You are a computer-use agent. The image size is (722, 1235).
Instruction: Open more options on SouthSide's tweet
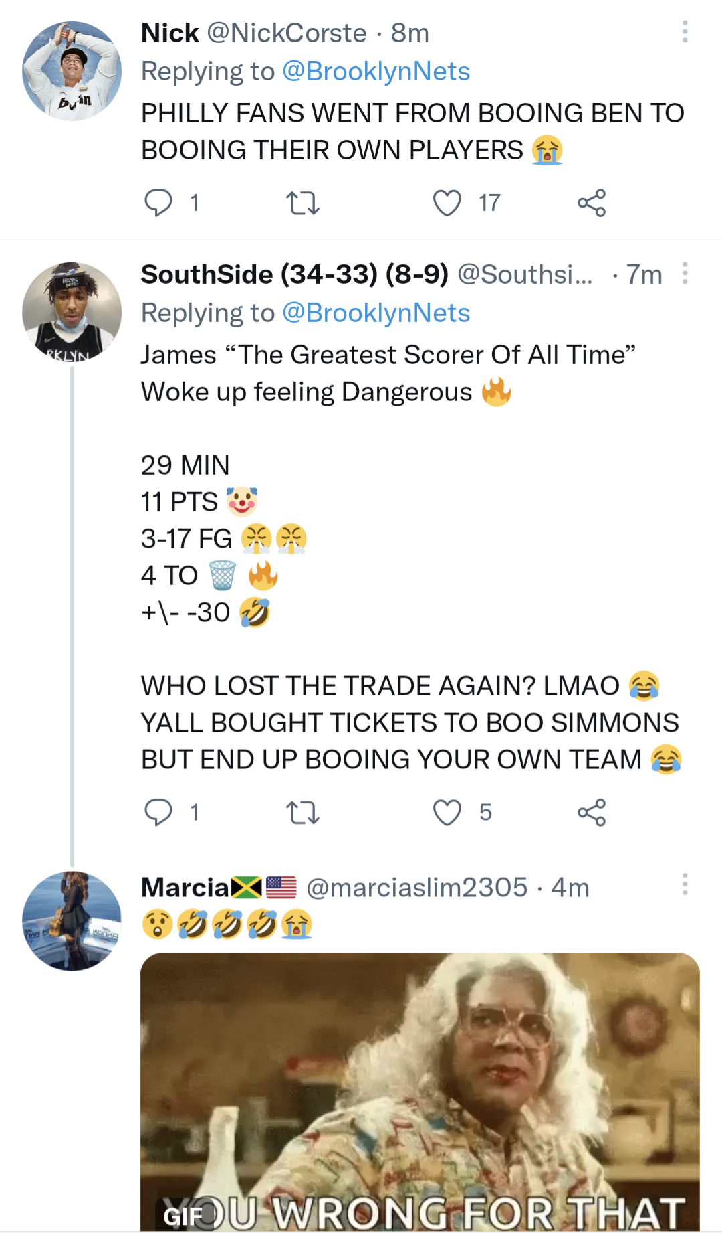click(685, 274)
